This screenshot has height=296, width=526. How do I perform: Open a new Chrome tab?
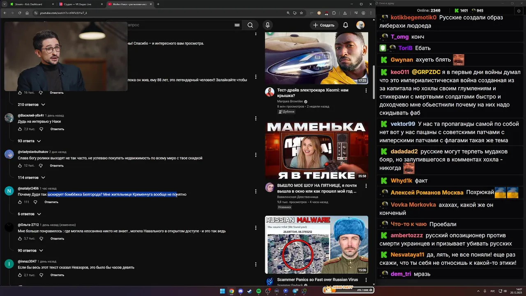point(158,4)
